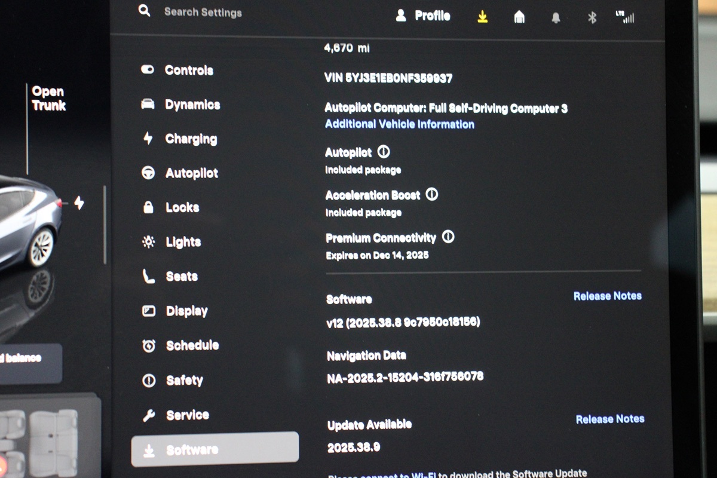717x478 pixels.
Task: Tap the LTE signal strength icon
Action: [x=626, y=17]
